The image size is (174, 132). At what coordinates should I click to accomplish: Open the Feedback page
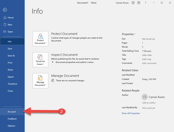[x=12, y=119]
